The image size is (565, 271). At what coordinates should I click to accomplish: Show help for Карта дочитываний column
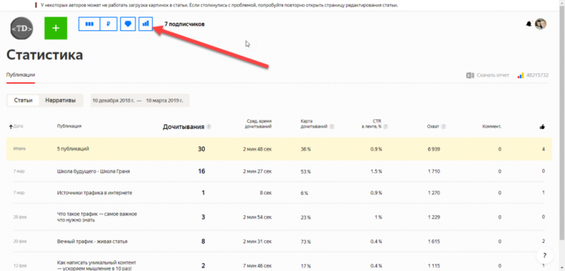(x=331, y=127)
